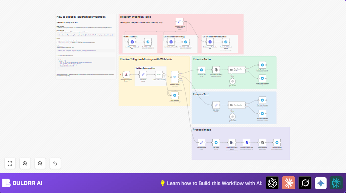Image resolution: width=346 pixels, height=193 pixels.
Task: Open the Gemini sparkle icon in the banner
Action: click(x=321, y=183)
